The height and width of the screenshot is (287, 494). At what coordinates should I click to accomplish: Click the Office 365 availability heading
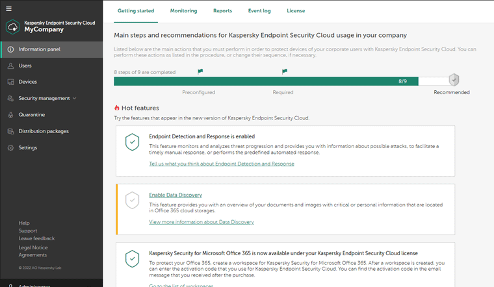pos(283,253)
